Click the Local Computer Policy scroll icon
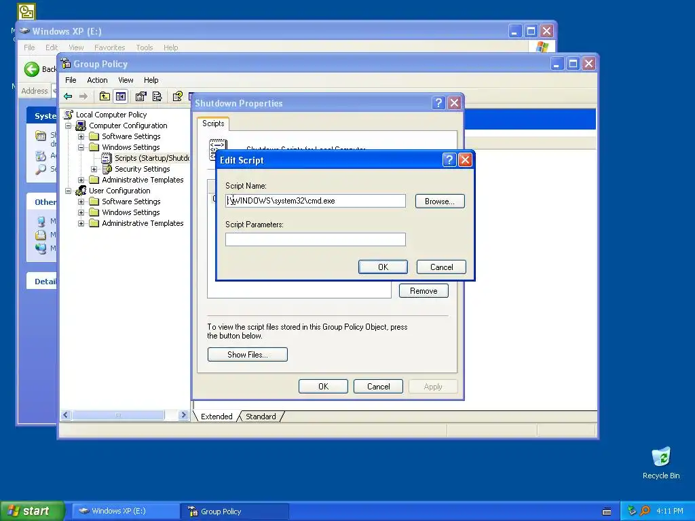The height and width of the screenshot is (521, 695). (x=69, y=114)
